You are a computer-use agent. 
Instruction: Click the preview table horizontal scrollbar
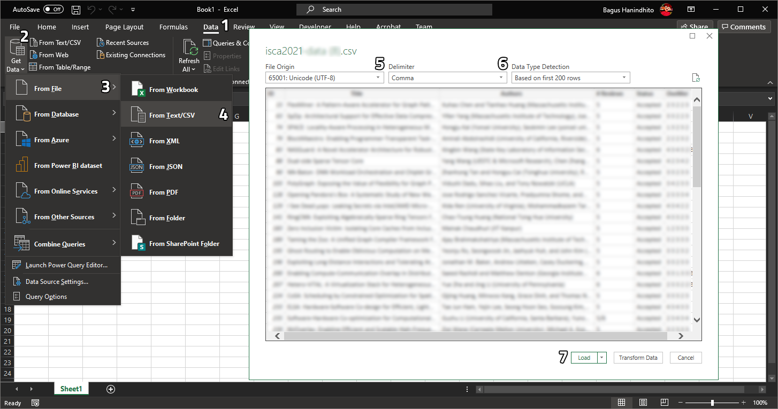[x=476, y=336]
